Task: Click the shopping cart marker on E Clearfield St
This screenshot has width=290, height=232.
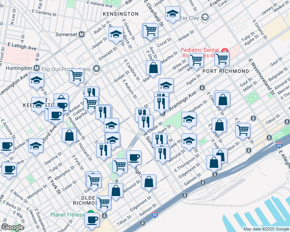Action: click(x=150, y=30)
